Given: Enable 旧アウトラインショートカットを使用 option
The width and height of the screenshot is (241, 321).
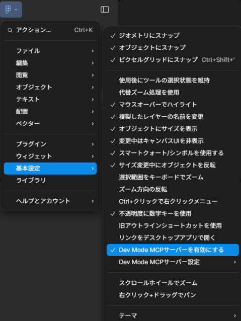Looking at the screenshot, I should coord(173,225).
